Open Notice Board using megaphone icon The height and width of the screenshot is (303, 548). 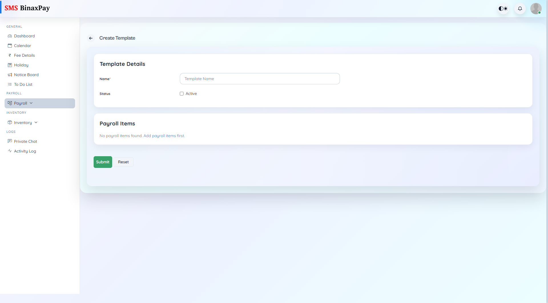click(x=10, y=75)
